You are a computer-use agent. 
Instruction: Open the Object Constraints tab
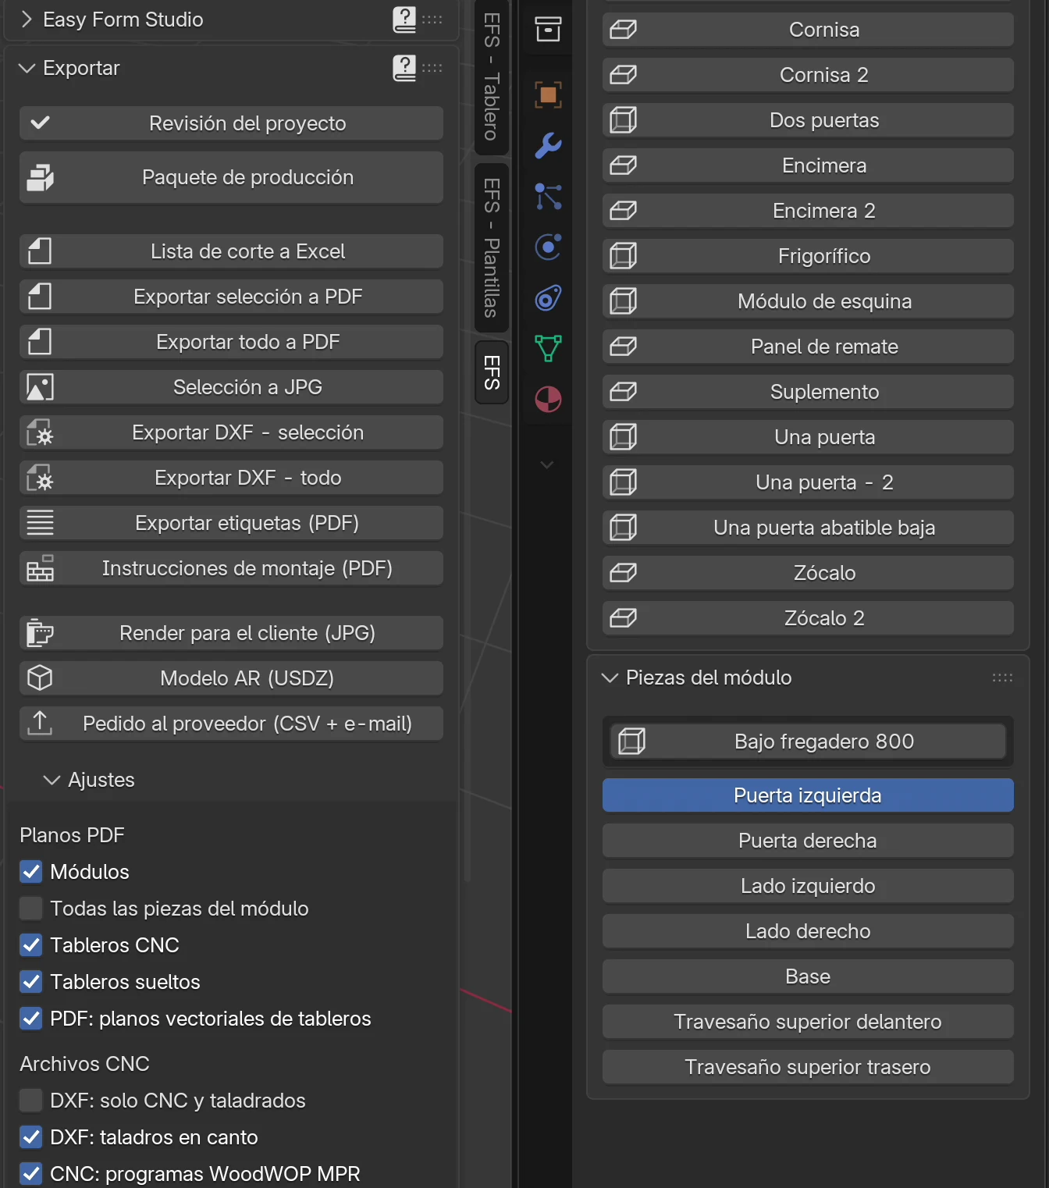[548, 298]
